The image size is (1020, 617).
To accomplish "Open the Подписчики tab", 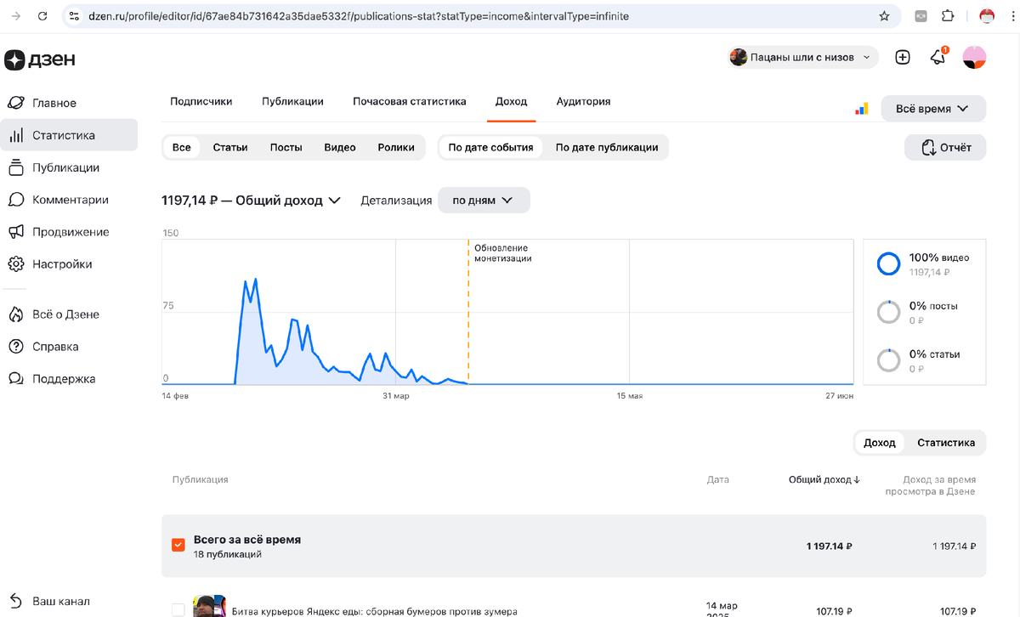I will click(x=201, y=101).
